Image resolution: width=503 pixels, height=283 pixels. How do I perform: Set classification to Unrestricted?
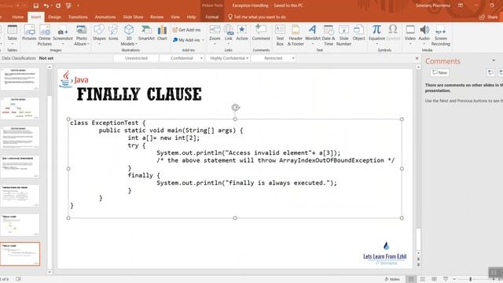[x=136, y=58]
